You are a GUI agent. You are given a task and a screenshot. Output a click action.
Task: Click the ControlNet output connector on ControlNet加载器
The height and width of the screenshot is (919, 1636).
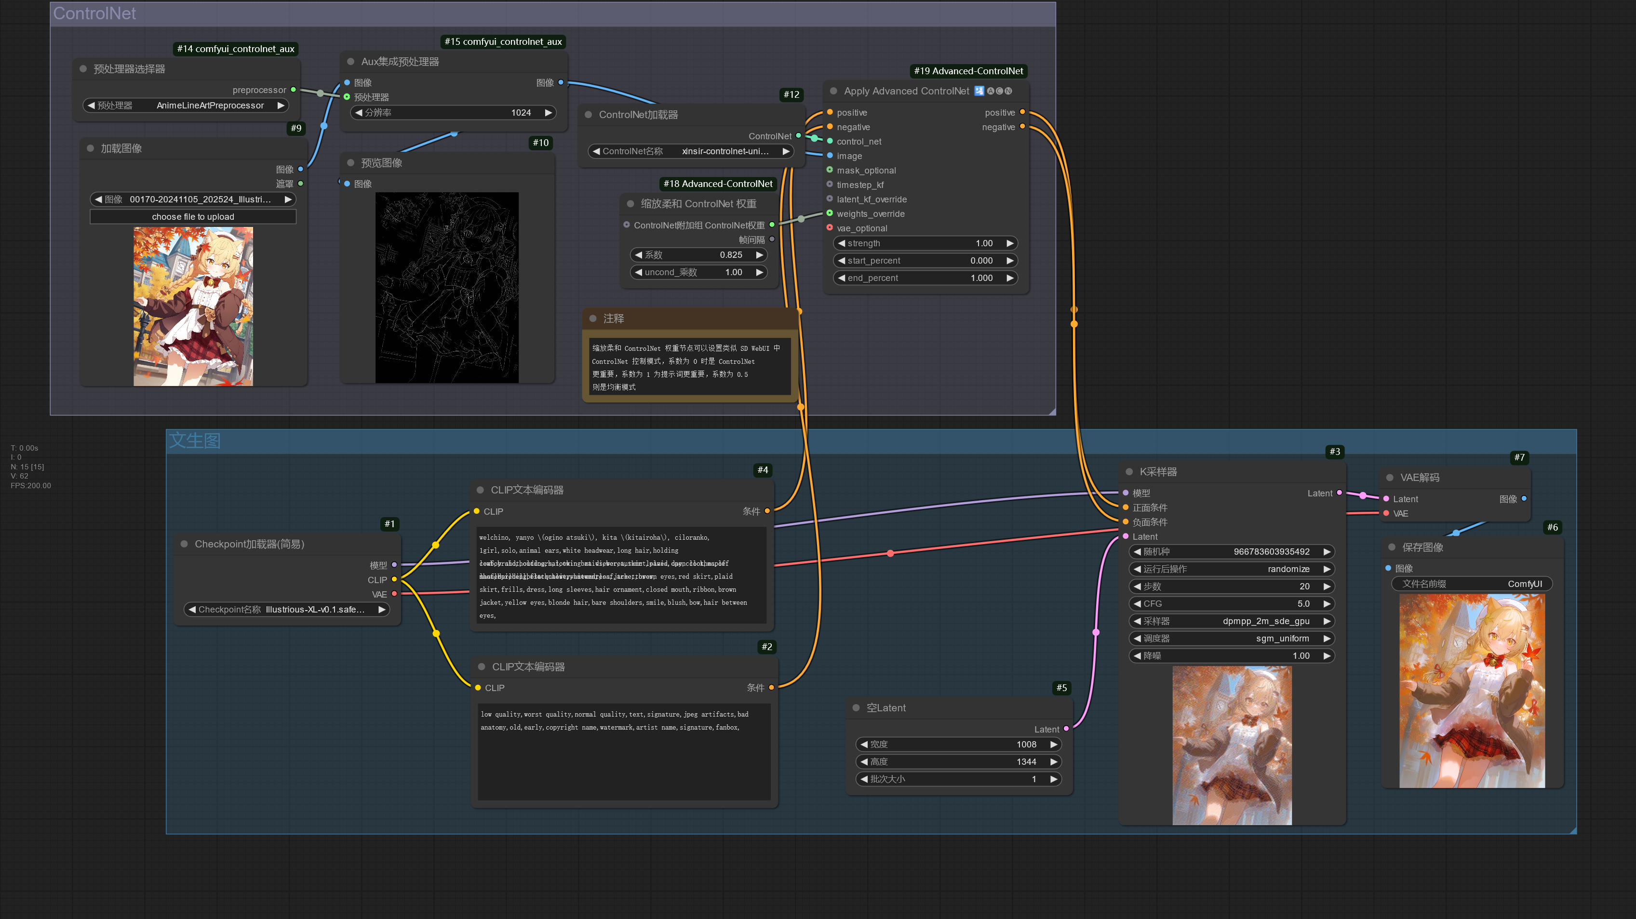coord(798,136)
